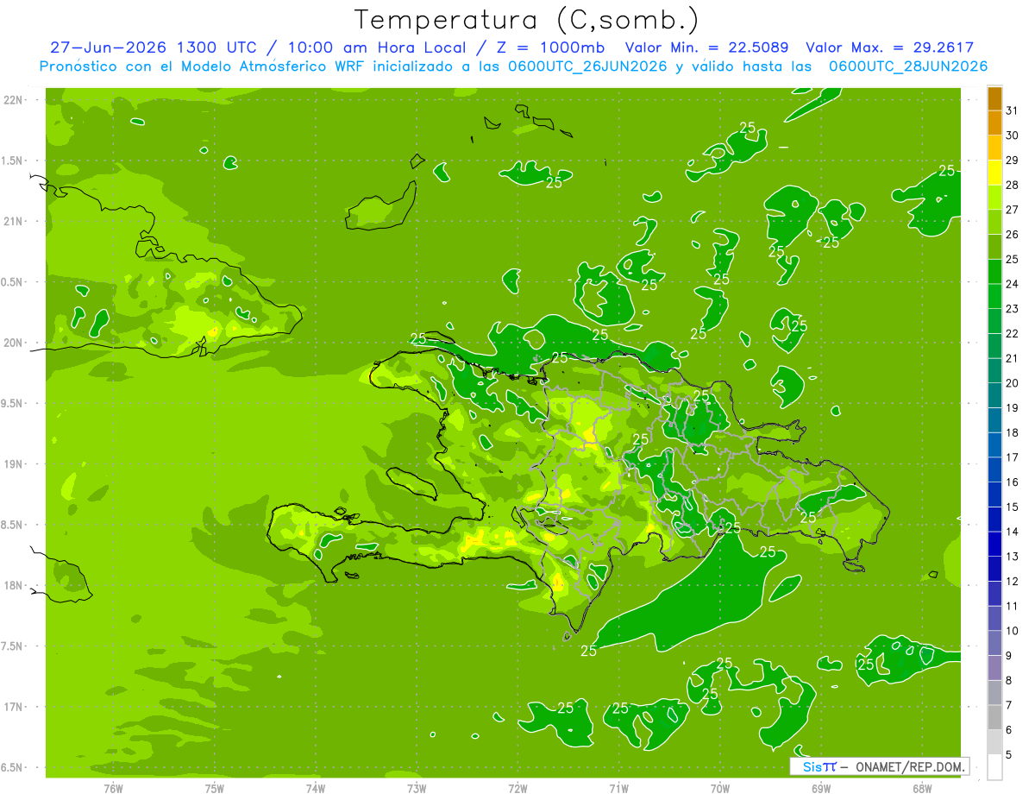Click the '76W' longitude axis label

[x=113, y=789]
